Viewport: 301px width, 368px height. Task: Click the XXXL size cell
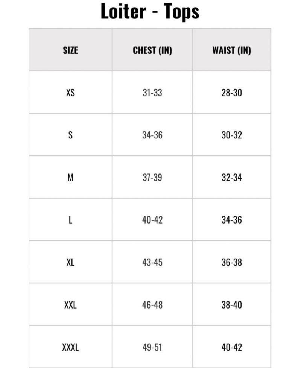pyautogui.click(x=70, y=347)
